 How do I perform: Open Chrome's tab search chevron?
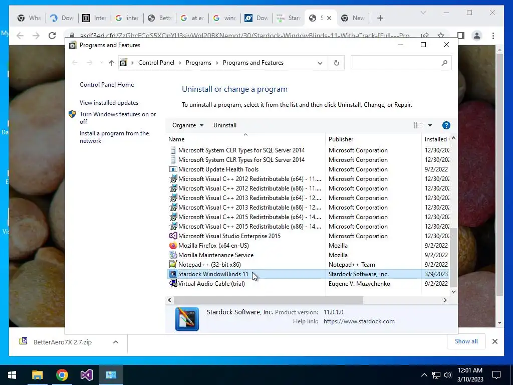coord(423,13)
